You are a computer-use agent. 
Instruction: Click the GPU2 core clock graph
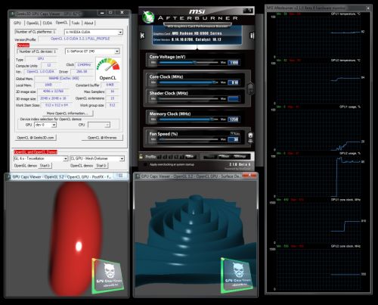coord(318,269)
